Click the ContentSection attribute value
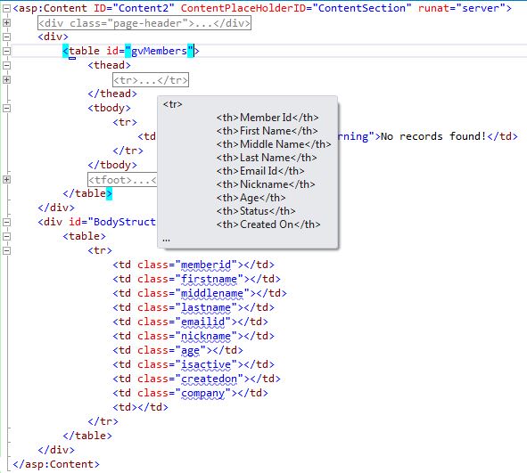 362,8
